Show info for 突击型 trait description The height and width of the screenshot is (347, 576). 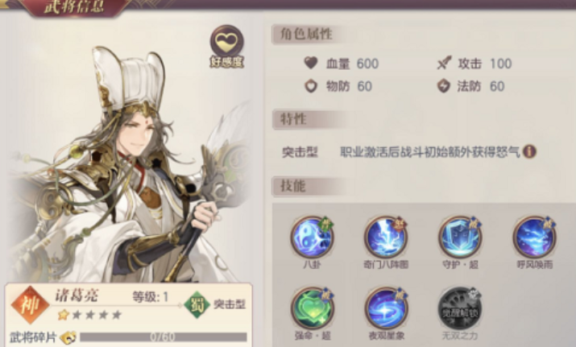tap(529, 151)
